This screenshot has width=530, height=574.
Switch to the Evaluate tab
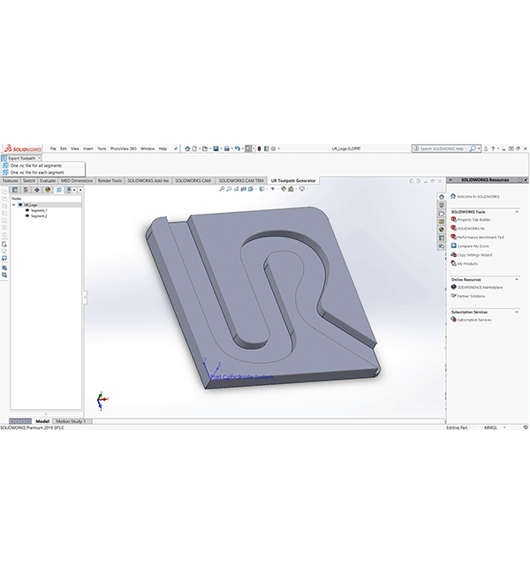tap(48, 181)
